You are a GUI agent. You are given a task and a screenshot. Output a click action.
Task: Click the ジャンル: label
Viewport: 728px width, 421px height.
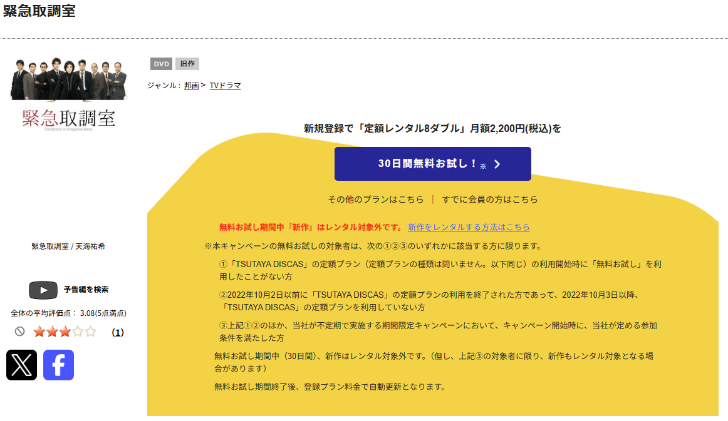(164, 85)
